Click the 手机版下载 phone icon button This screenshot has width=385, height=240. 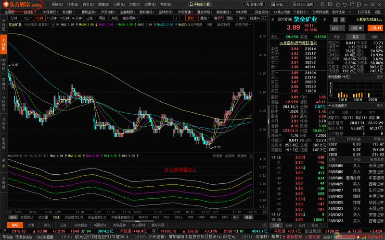200,4
